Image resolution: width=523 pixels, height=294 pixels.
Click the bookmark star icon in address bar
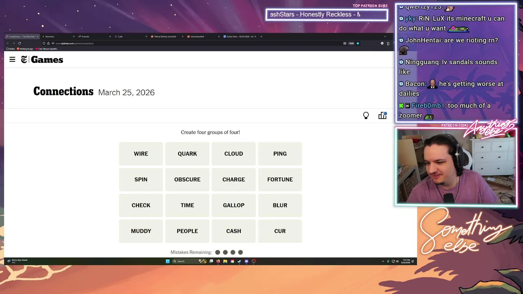(x=358, y=43)
